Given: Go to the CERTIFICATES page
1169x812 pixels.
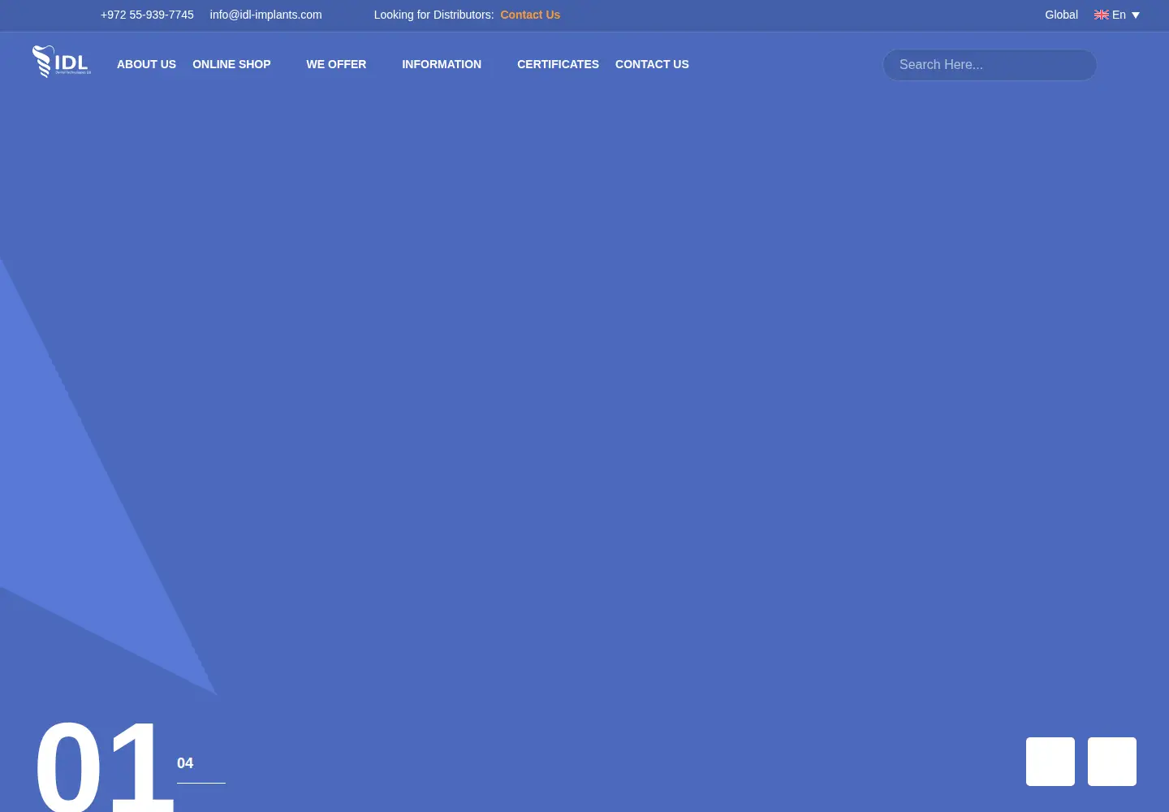Looking at the screenshot, I should coord(558,64).
